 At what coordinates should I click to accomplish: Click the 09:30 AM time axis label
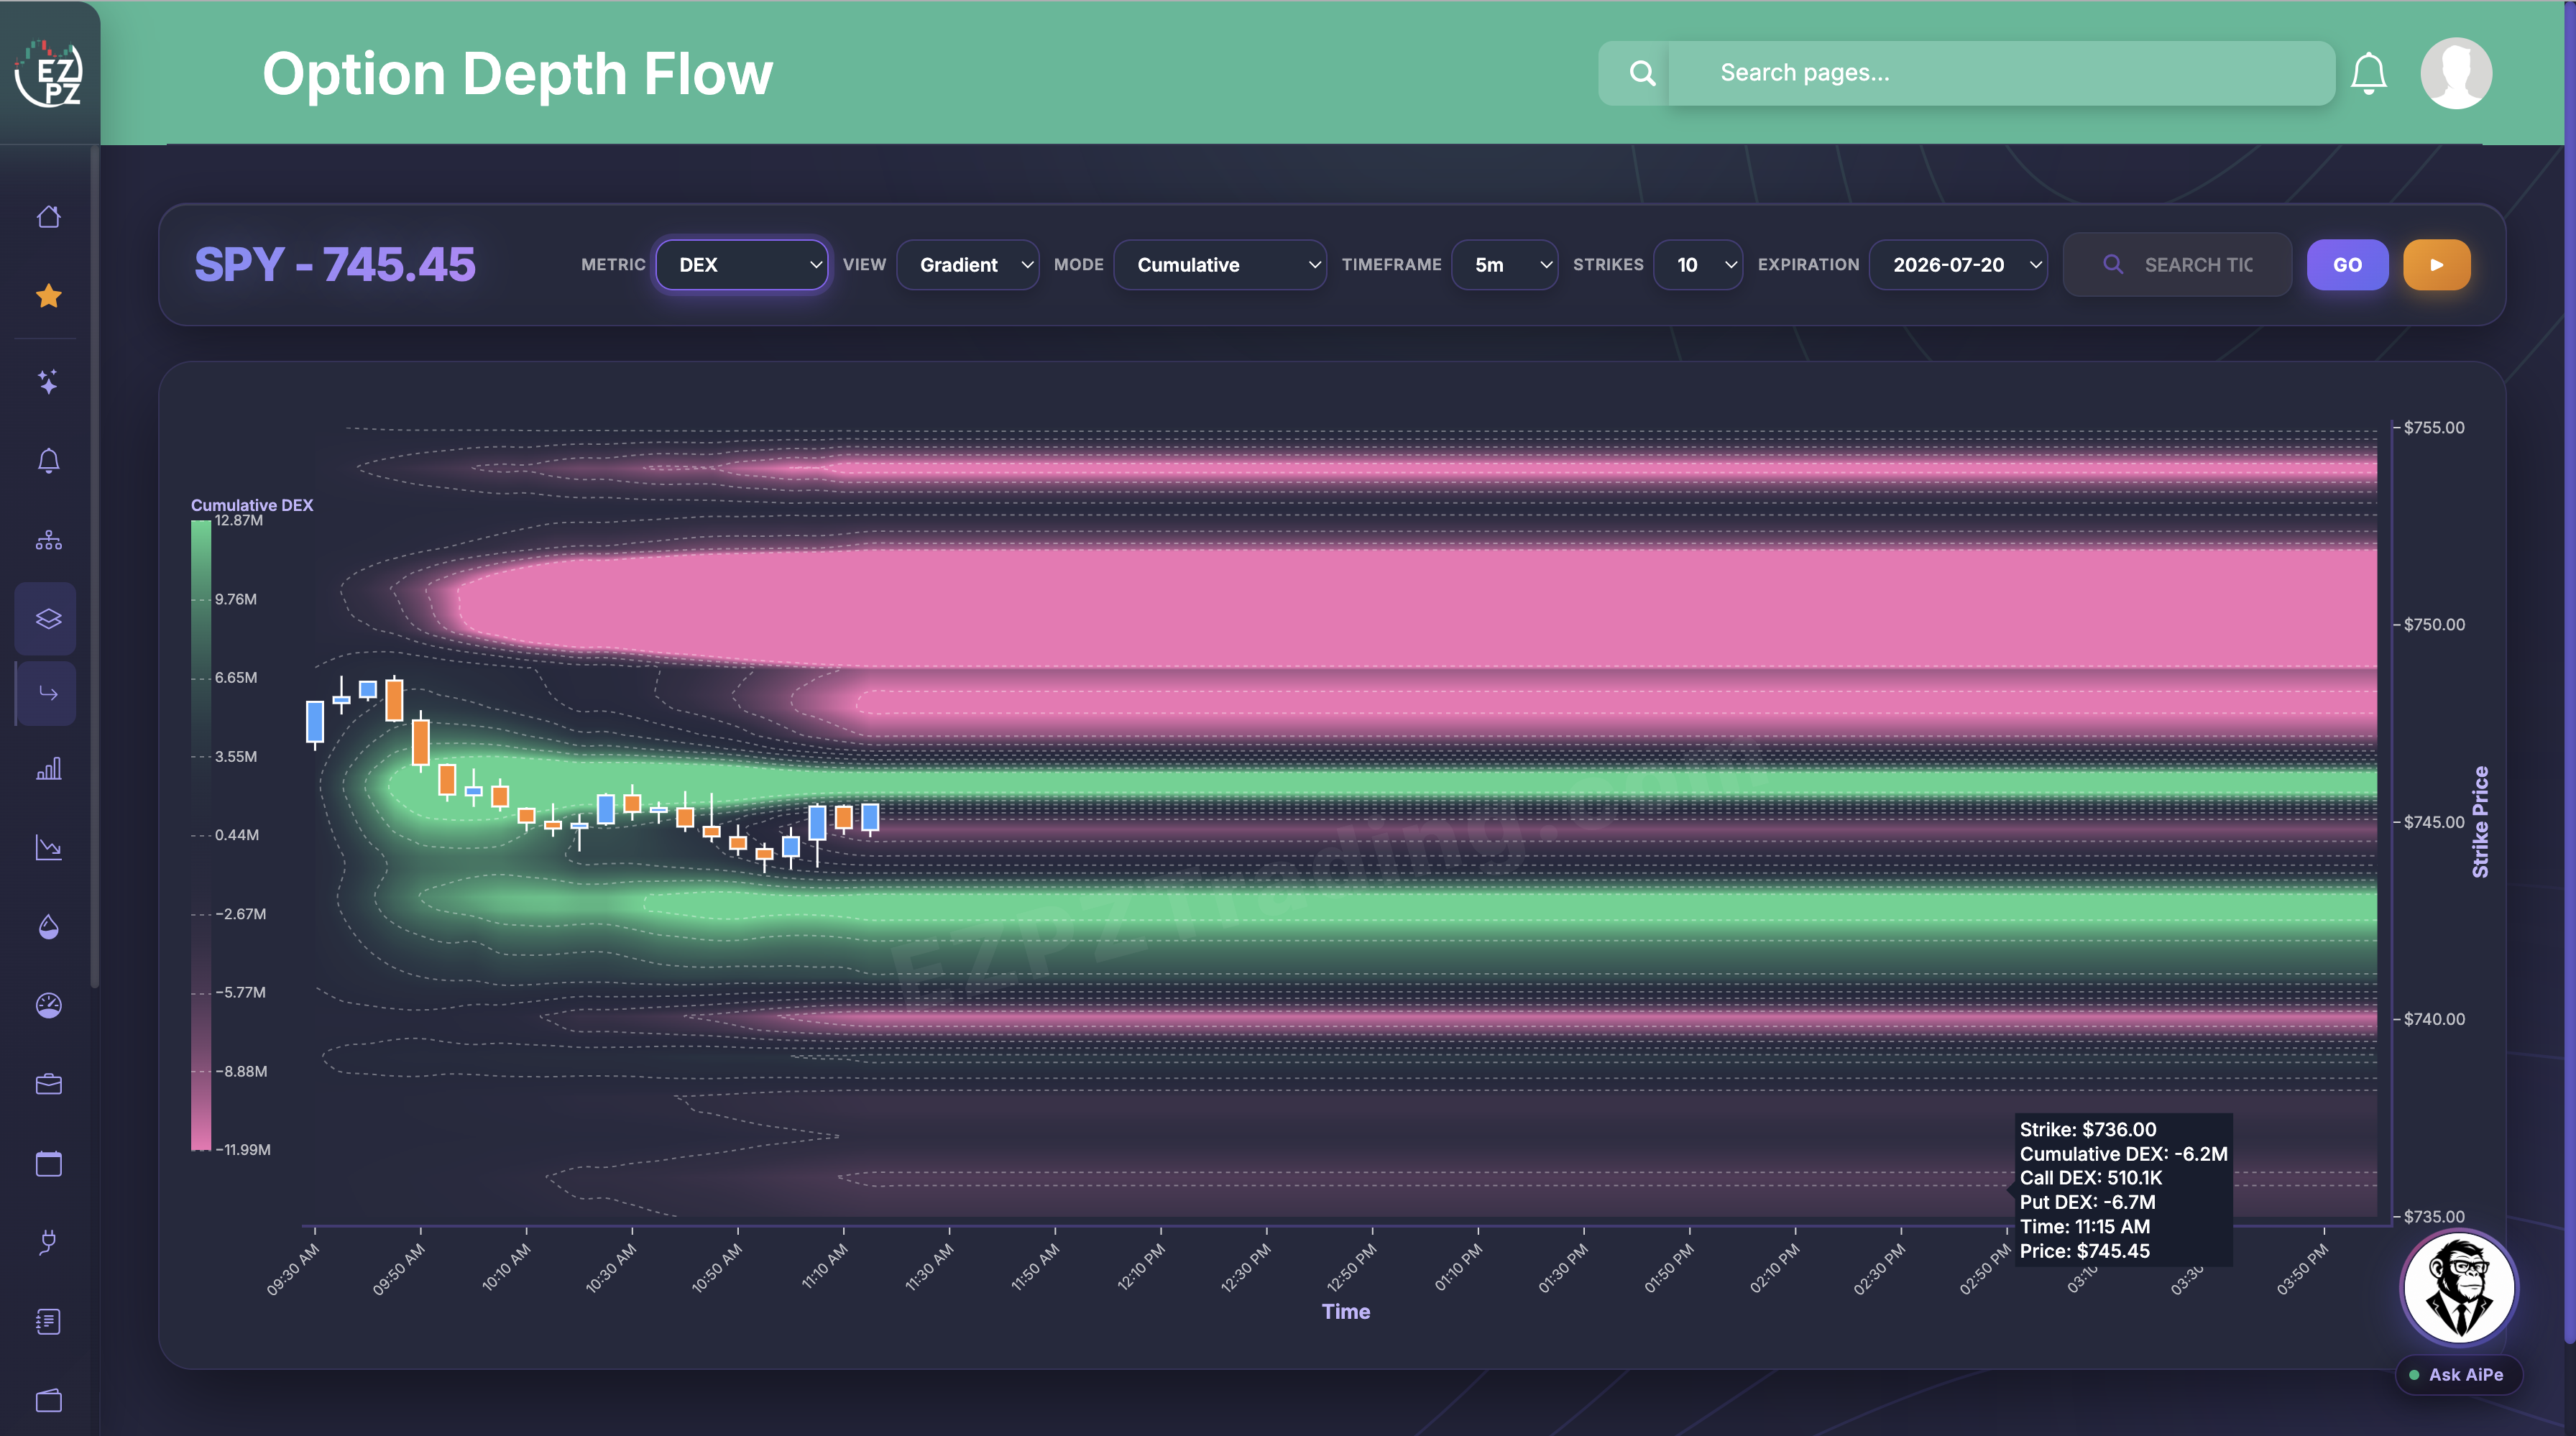tap(293, 1270)
